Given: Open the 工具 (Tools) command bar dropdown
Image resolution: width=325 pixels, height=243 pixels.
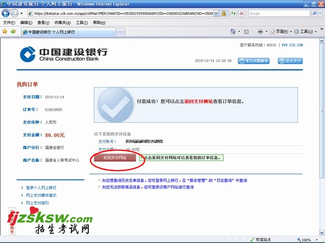Looking at the screenshot, I should [304, 31].
